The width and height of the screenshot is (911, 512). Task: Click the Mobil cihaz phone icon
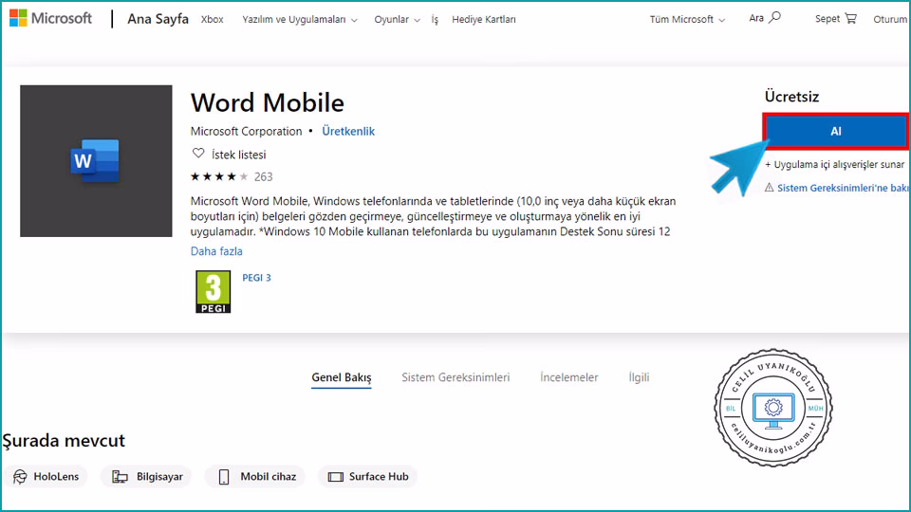click(224, 477)
